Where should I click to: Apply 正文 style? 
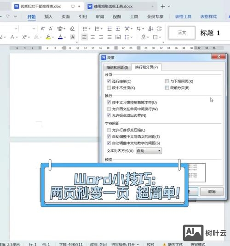tap(182, 33)
